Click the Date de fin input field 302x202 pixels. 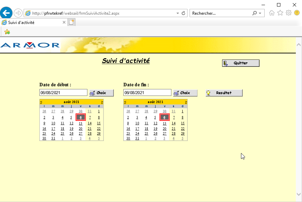[147, 92]
